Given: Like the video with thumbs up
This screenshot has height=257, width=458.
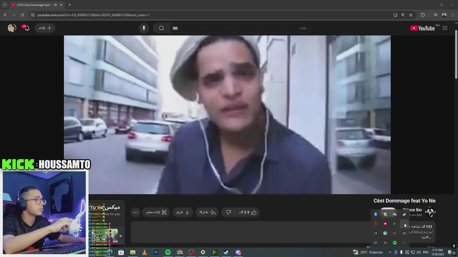Looking at the screenshot, I should [x=248, y=212].
